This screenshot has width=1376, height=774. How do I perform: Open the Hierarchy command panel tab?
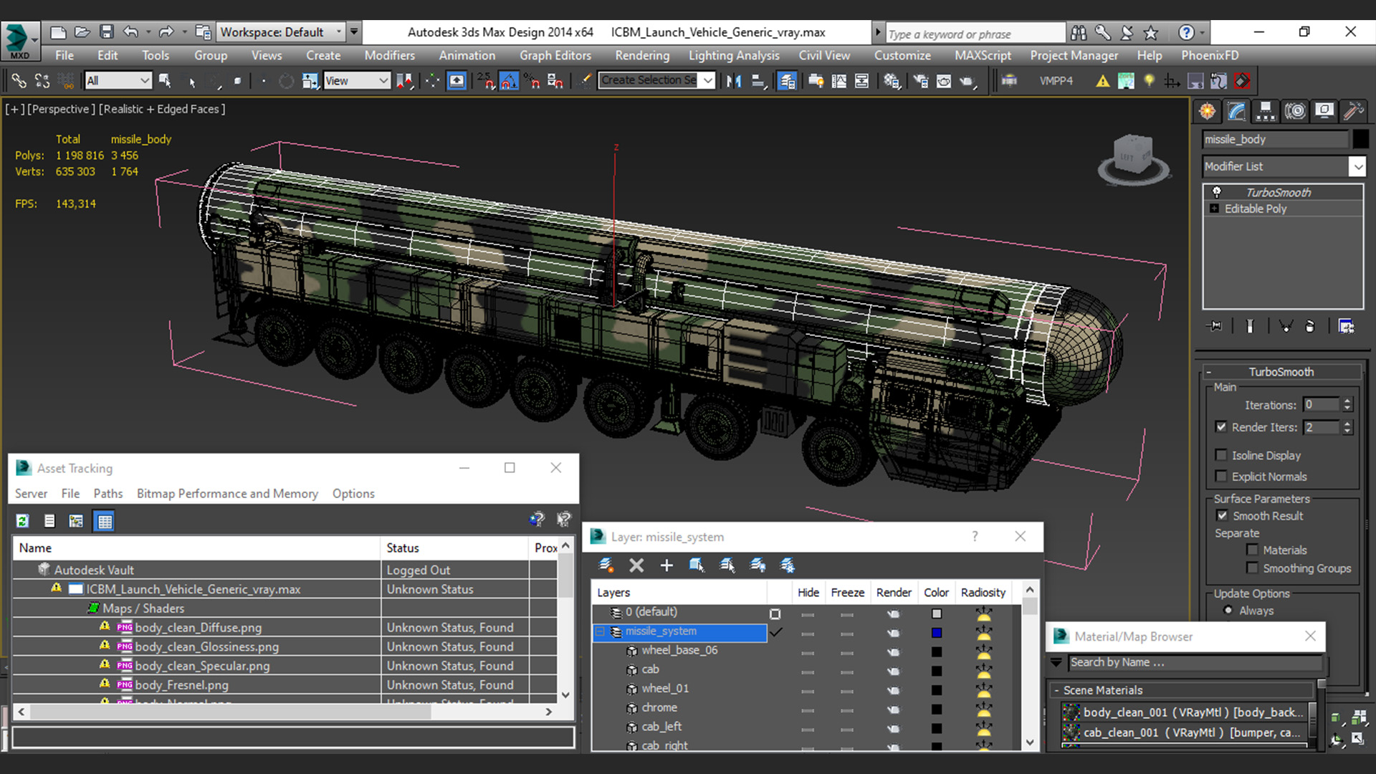pyautogui.click(x=1266, y=111)
